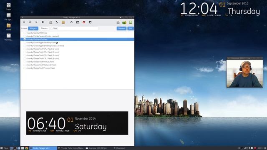
Task: Stop the selected widget with stop icon
Action: [x=43, y=22]
